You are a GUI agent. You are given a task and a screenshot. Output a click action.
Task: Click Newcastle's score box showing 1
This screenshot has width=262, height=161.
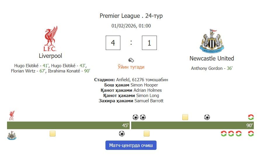coord(149,43)
